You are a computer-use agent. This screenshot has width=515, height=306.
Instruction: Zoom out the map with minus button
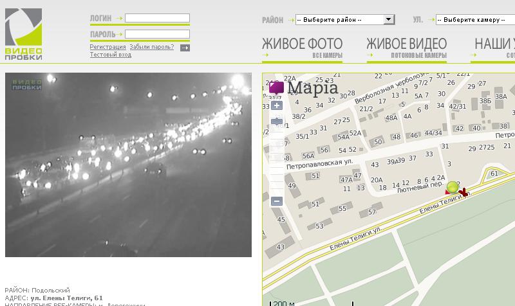(x=277, y=201)
